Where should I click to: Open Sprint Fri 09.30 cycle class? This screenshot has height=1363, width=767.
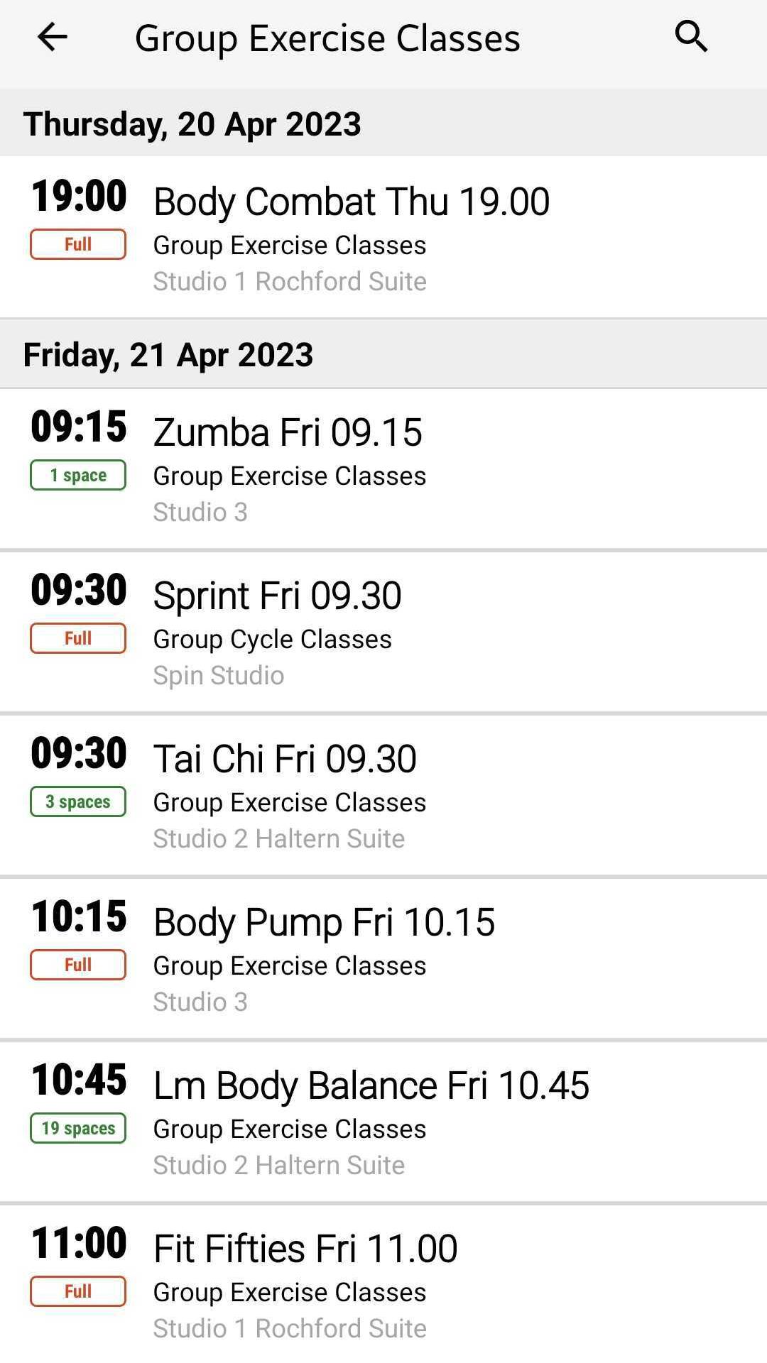click(x=383, y=633)
